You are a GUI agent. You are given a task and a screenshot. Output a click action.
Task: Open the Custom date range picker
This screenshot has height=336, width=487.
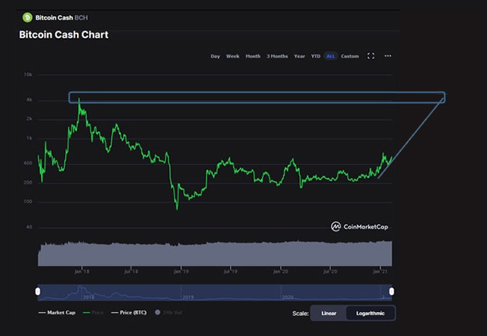pos(350,56)
